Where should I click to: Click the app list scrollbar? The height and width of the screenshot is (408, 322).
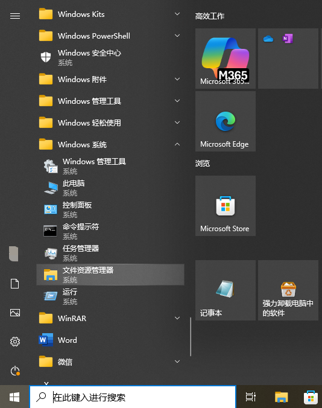click(191, 337)
